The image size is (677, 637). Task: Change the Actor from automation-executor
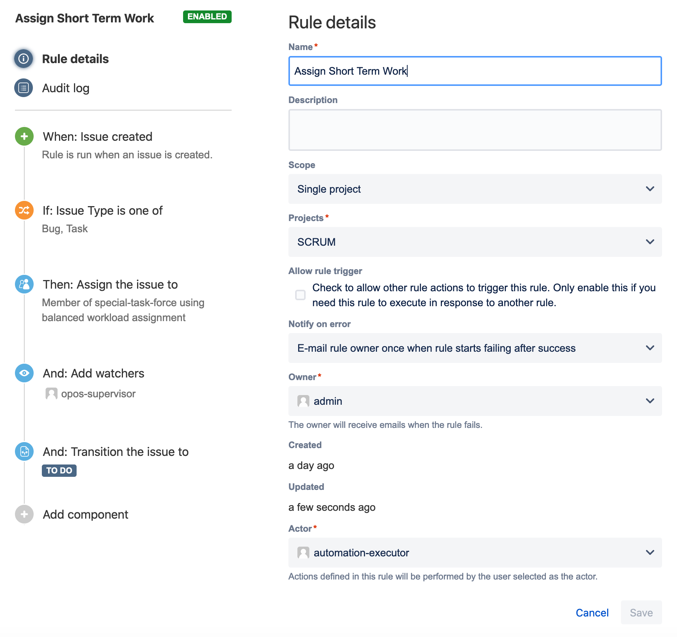tap(474, 553)
